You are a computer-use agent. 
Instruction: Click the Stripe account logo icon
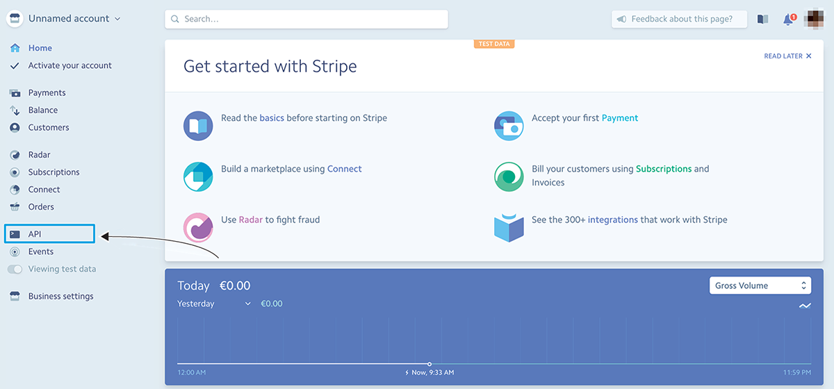point(15,19)
